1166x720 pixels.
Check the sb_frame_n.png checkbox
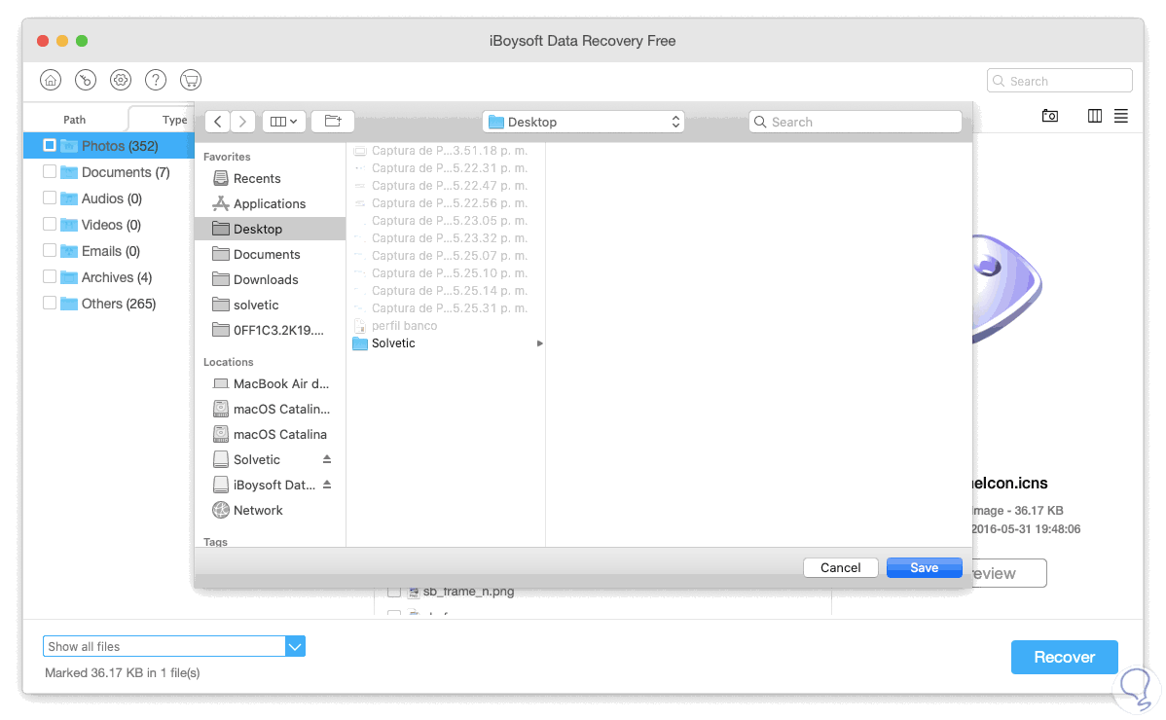click(x=394, y=593)
